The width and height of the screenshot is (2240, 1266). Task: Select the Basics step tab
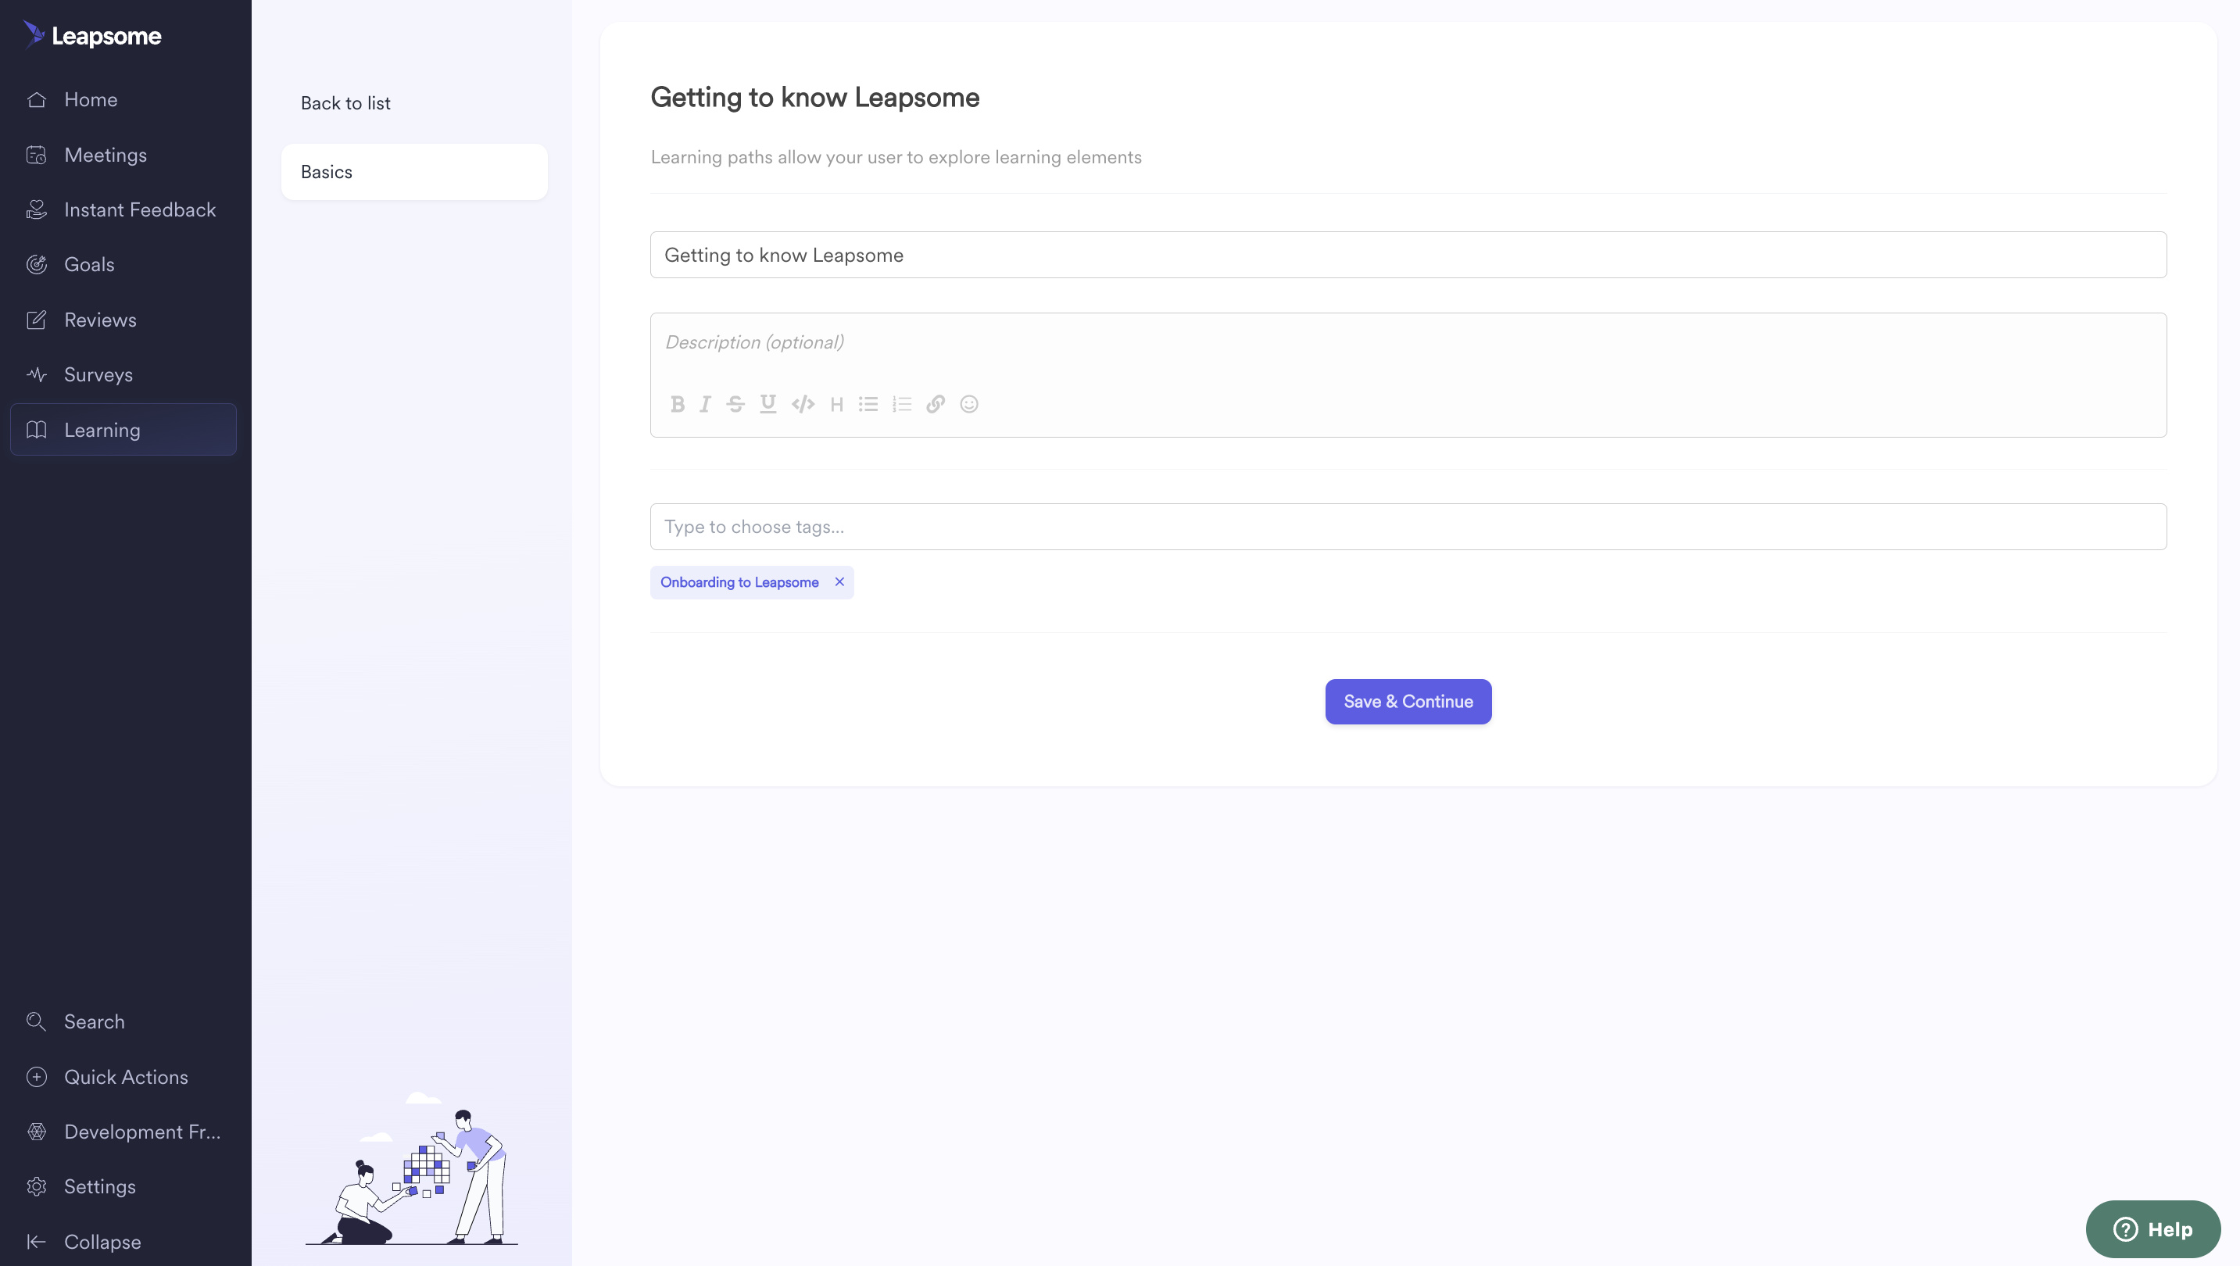(414, 172)
